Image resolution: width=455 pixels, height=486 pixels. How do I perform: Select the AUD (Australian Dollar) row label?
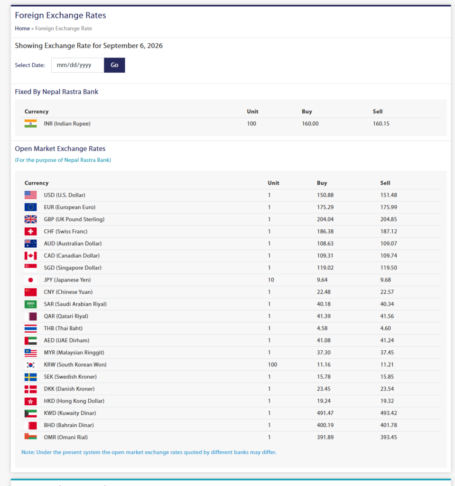[x=73, y=243]
